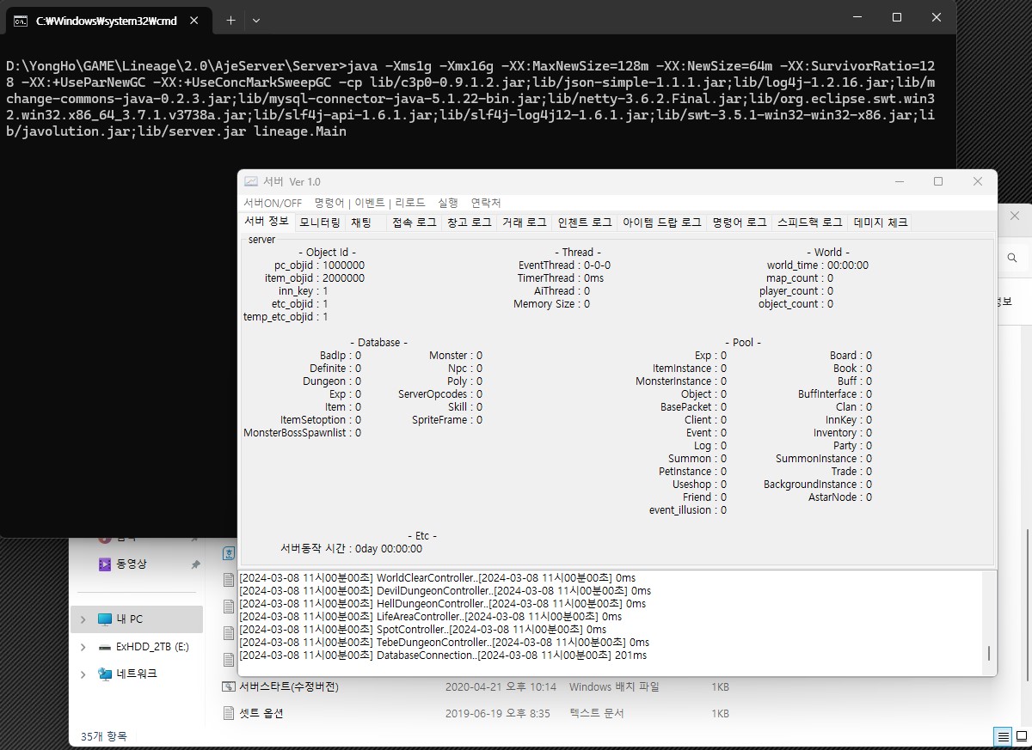Select the 내 PC computer icon
This screenshot has width=1032, height=750.
coord(105,619)
